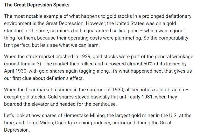This screenshot has width=197, height=137.
Task: Click the heading 'The Great Depression Speaks'
Action: [x=37, y=5]
